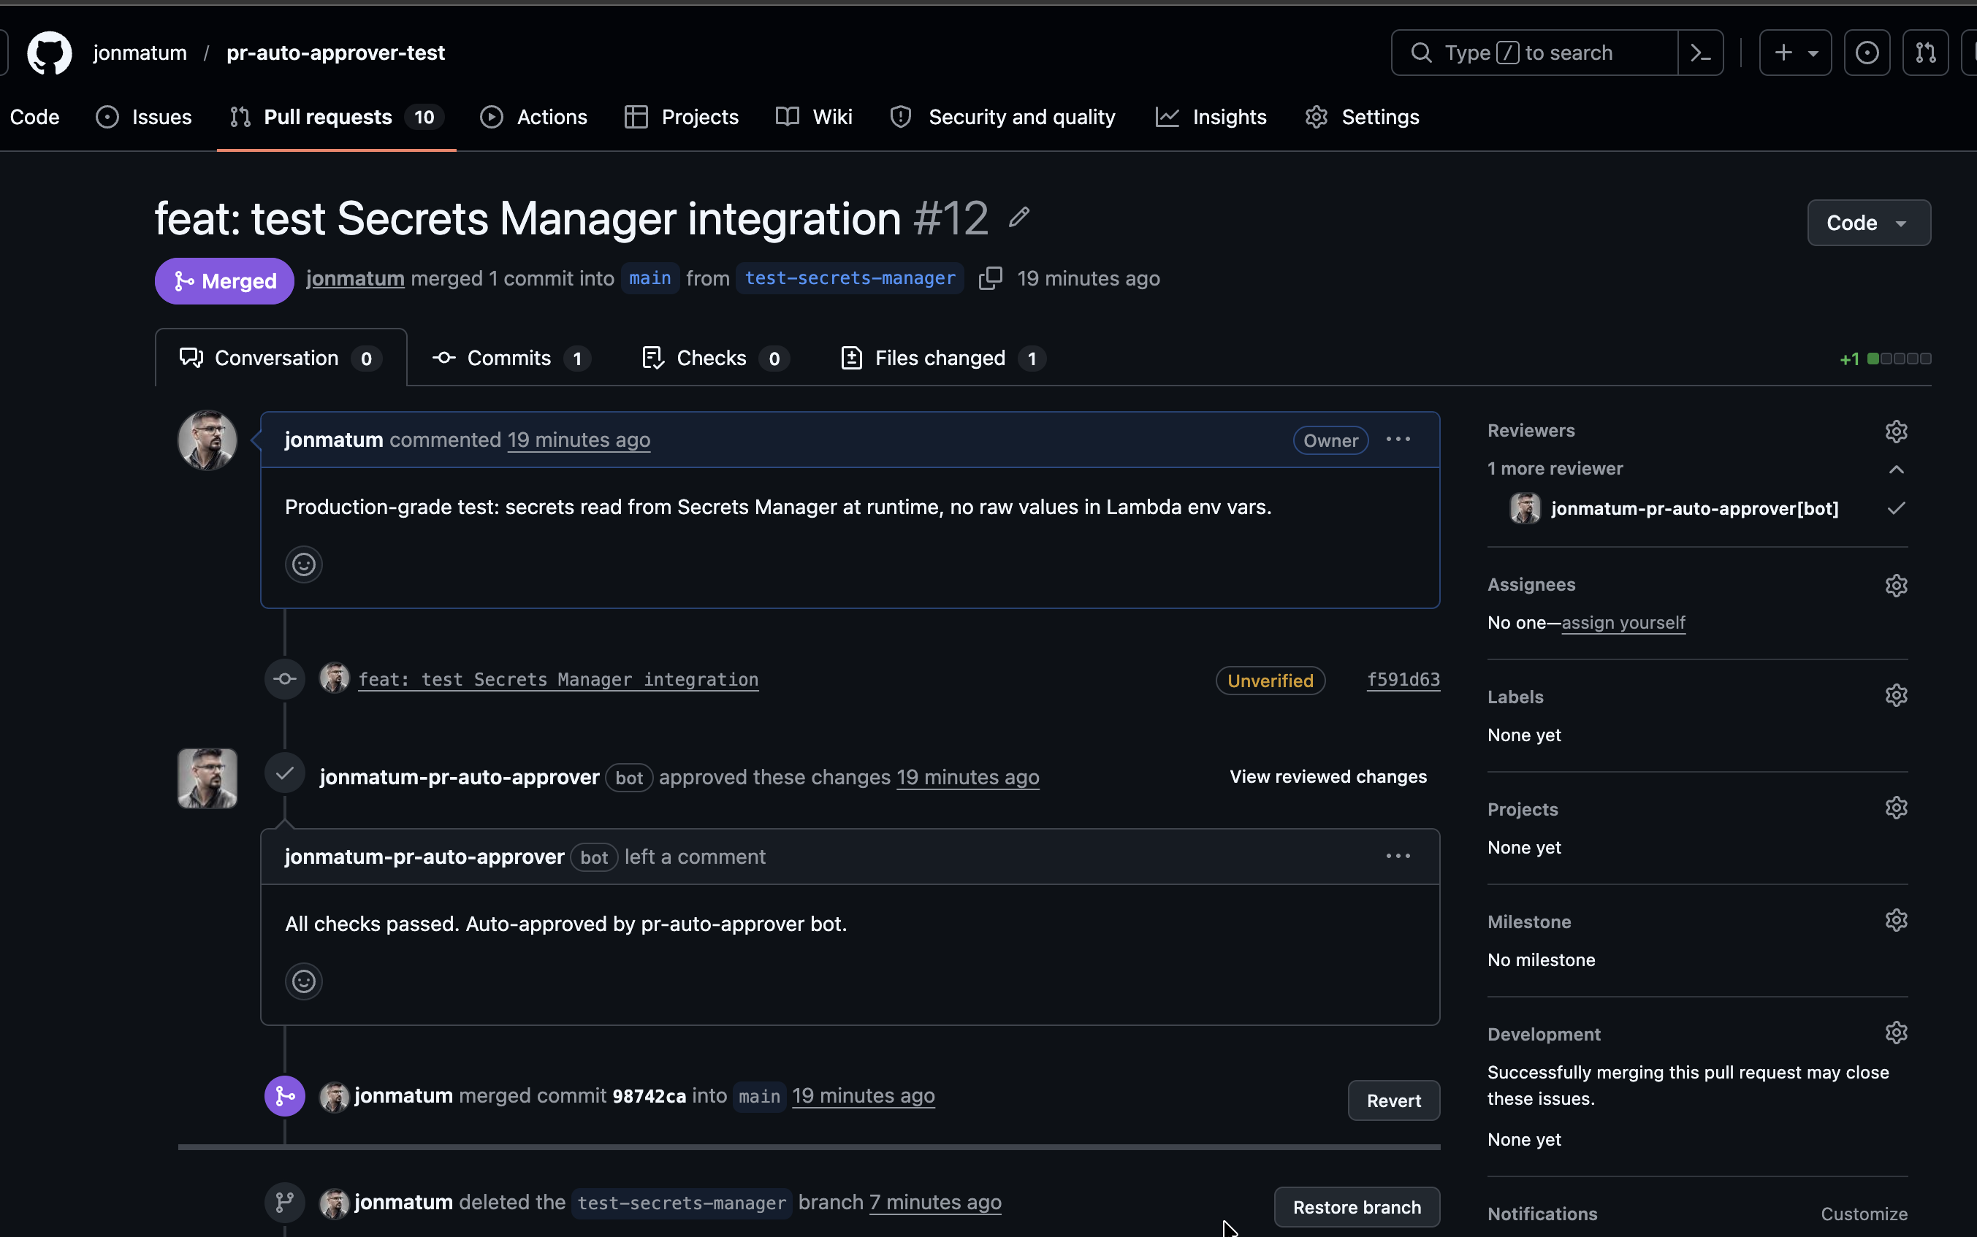Image resolution: width=1977 pixels, height=1237 pixels.
Task: Collapse the 1 more reviewer list
Action: point(1896,470)
